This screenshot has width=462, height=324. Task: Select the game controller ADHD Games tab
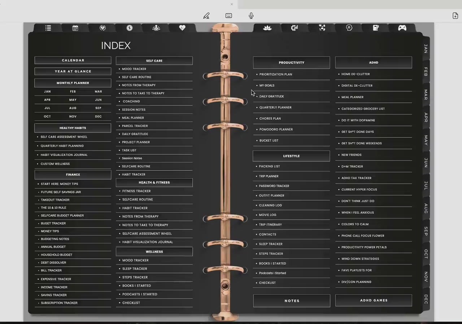coord(402,27)
